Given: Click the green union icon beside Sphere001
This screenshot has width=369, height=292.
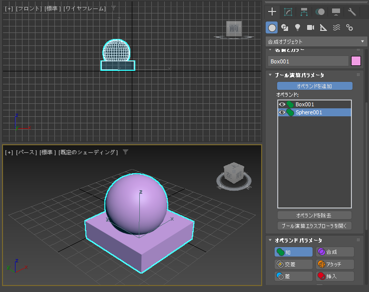Looking at the screenshot, I should [290, 112].
